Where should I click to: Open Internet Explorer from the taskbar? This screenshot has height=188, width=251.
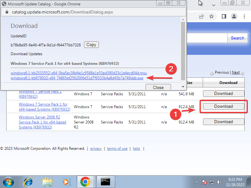28,181
